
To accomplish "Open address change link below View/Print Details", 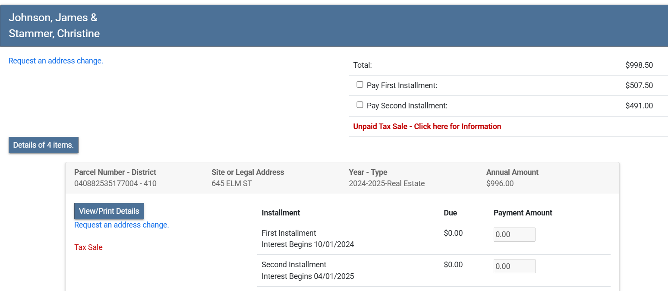I will click(x=121, y=225).
